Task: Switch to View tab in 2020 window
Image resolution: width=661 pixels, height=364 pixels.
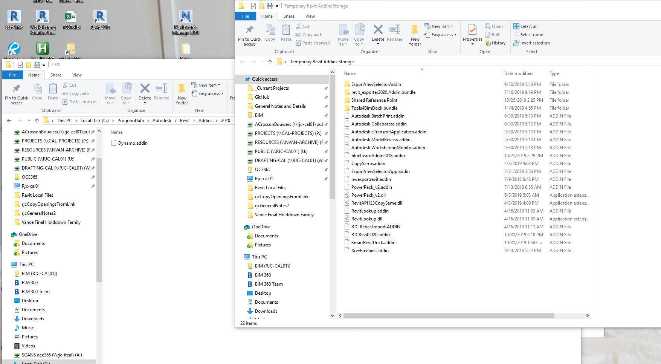Action: point(77,75)
